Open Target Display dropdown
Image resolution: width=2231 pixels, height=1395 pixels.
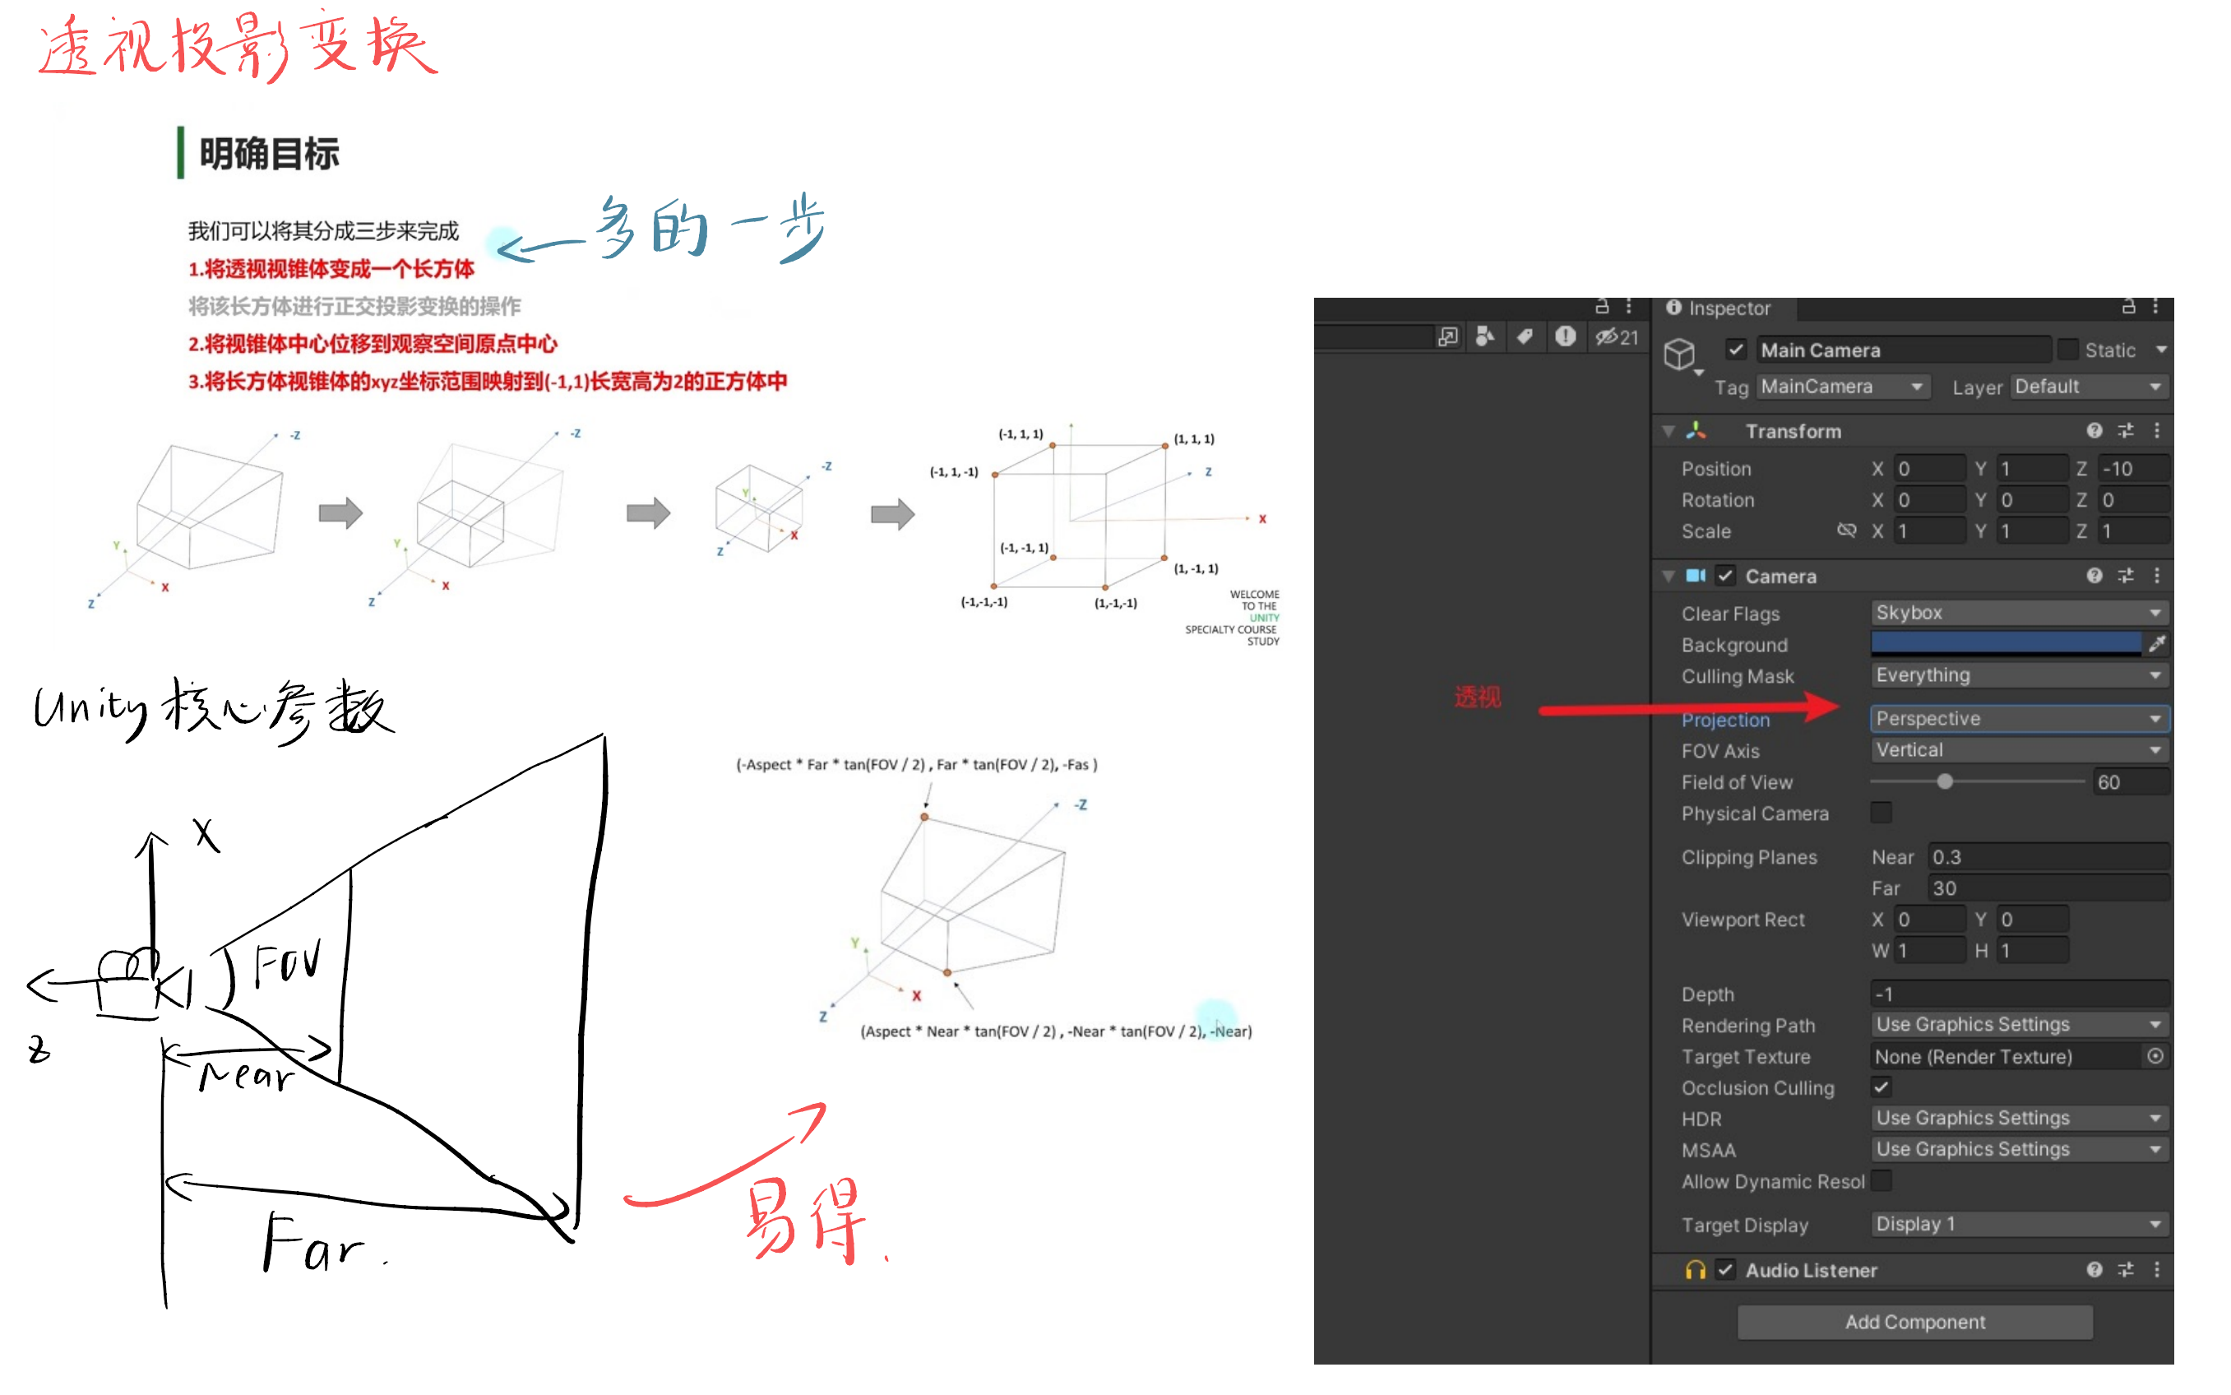[2019, 1223]
